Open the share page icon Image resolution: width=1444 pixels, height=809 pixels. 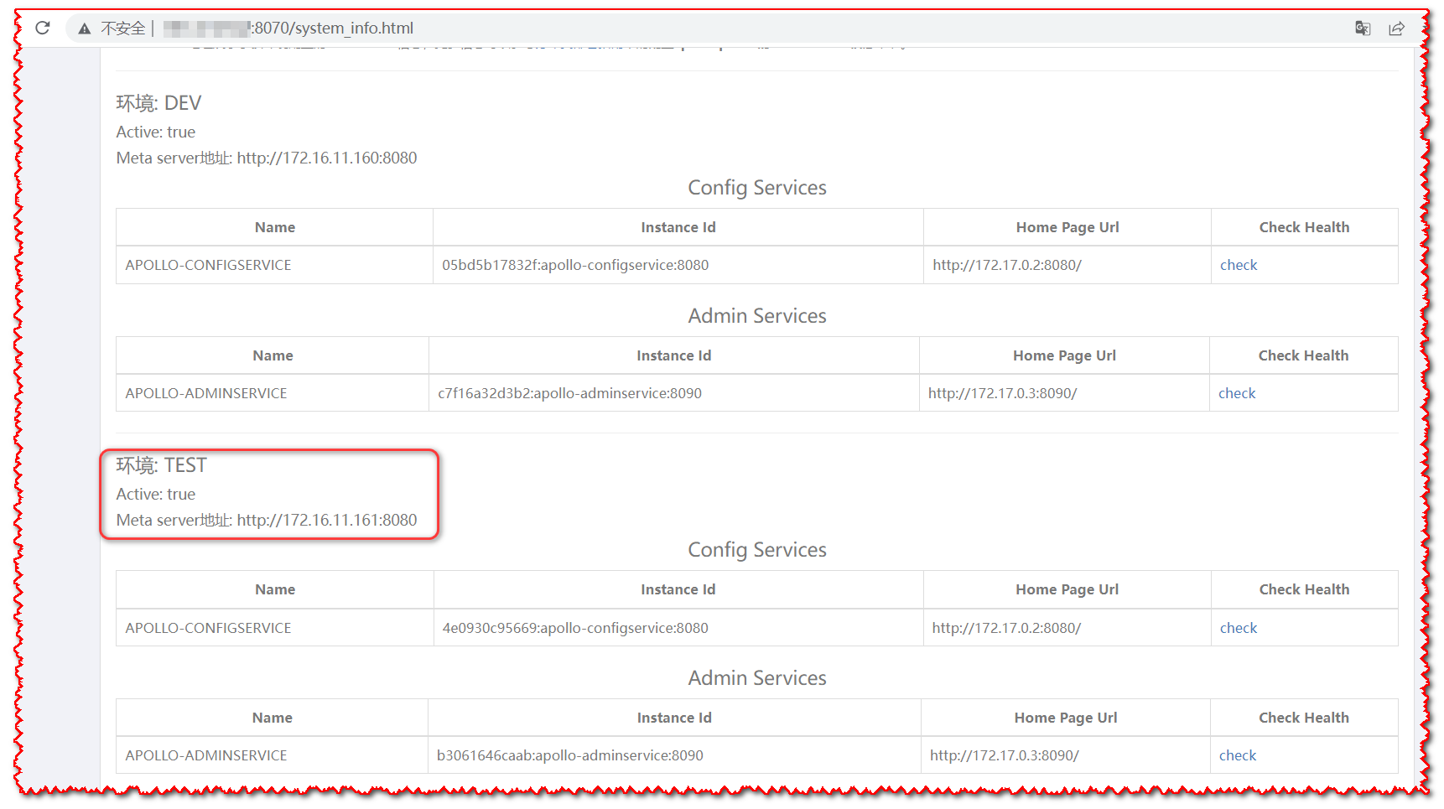pos(1396,29)
